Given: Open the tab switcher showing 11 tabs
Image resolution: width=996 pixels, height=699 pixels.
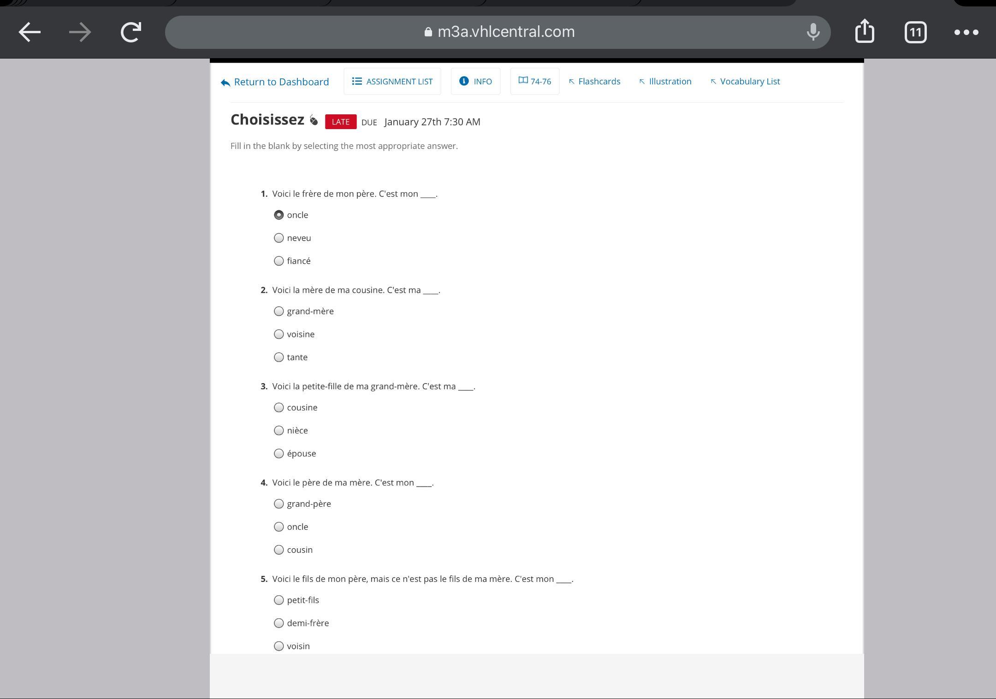Looking at the screenshot, I should click(915, 32).
